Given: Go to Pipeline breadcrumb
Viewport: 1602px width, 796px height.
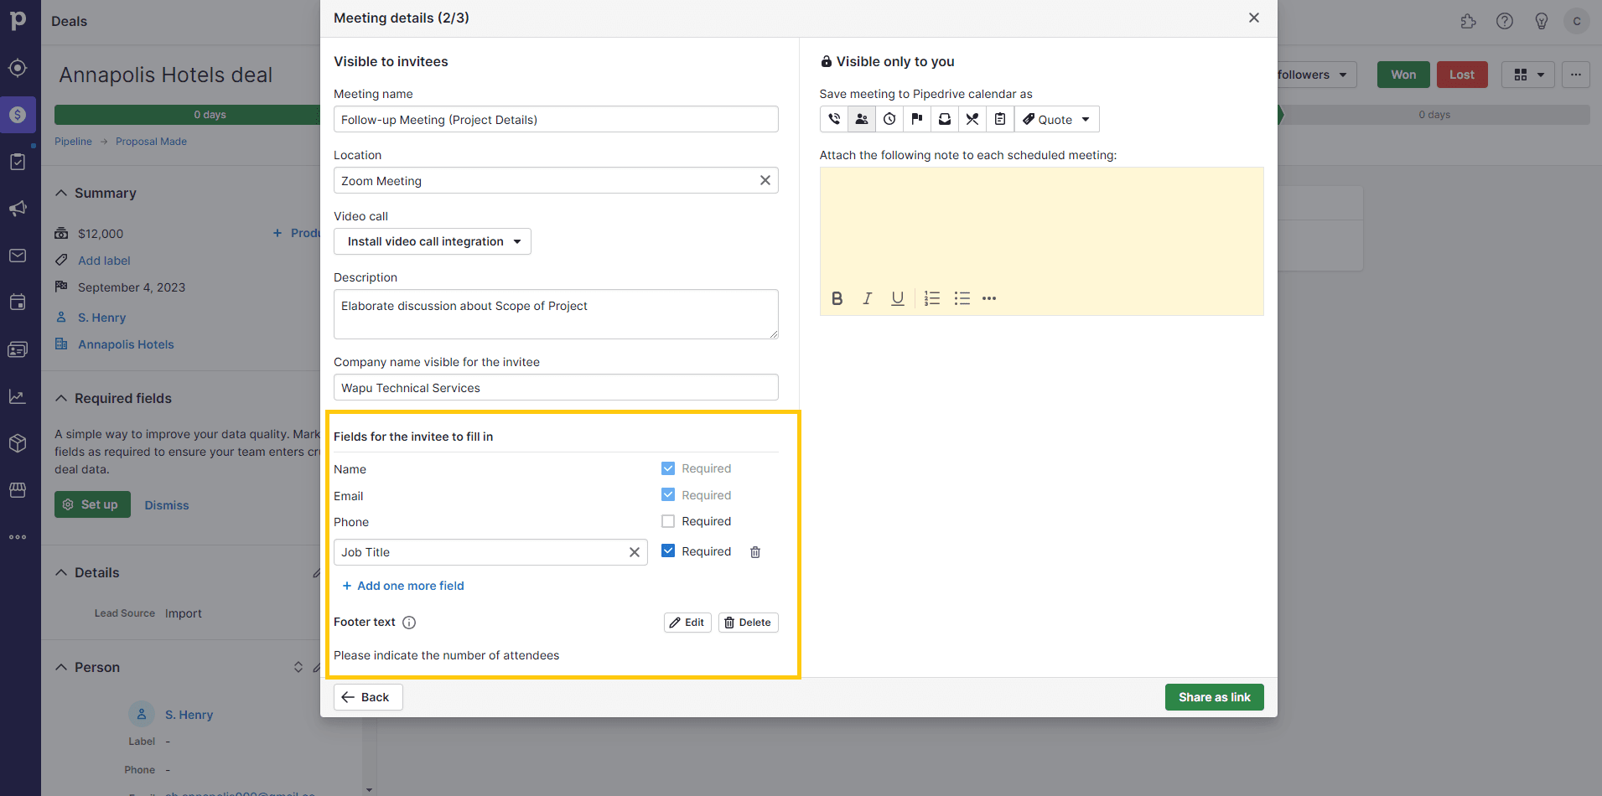Looking at the screenshot, I should tap(73, 141).
